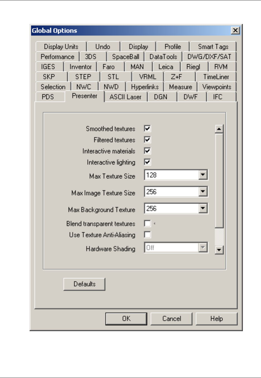The image size is (261, 378).
Task: Click the Defaults button
Action: 84,284
